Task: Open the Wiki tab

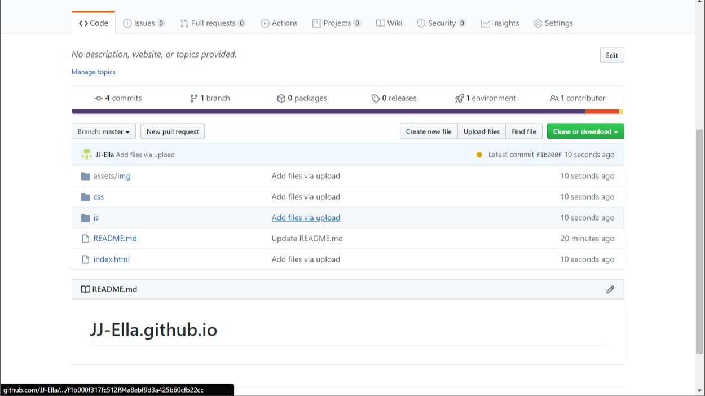Action: (389, 23)
